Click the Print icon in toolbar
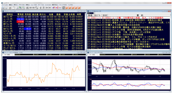Image resolution: width=174 pixels, height=95 pixels. tap(3, 8)
